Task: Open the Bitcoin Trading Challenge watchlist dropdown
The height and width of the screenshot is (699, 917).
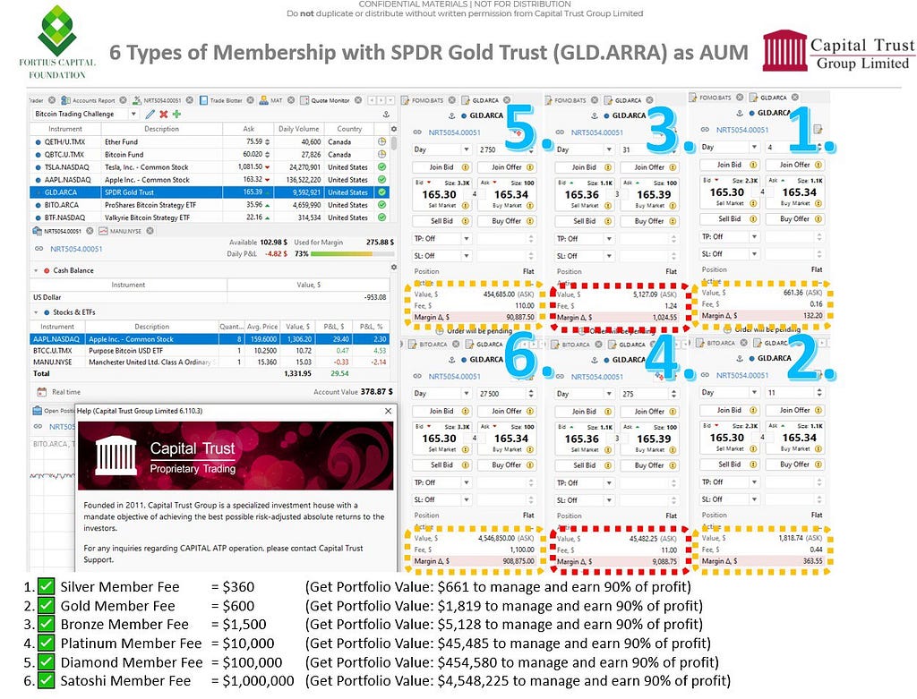Action: (x=133, y=114)
